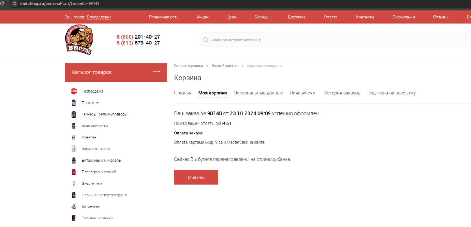The image size is (471, 227).
Task: Click the red SALE icon beside Распродажа
Action: pyautogui.click(x=74, y=91)
